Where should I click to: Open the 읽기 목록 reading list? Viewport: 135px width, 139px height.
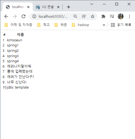tap(121, 25)
